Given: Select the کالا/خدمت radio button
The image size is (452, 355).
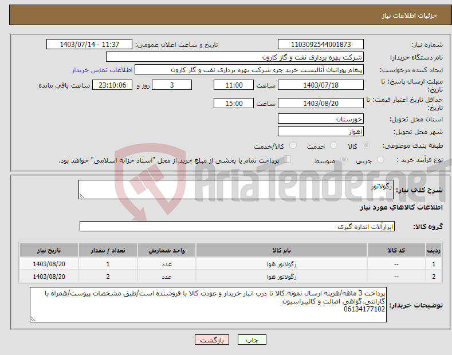Looking at the screenshot, I should point(293,145).
